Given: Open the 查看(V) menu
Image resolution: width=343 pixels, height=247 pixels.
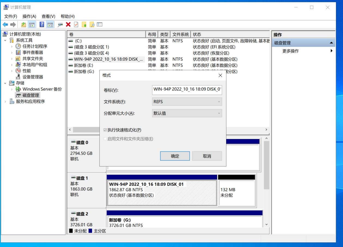Looking at the screenshot, I should point(48,16).
